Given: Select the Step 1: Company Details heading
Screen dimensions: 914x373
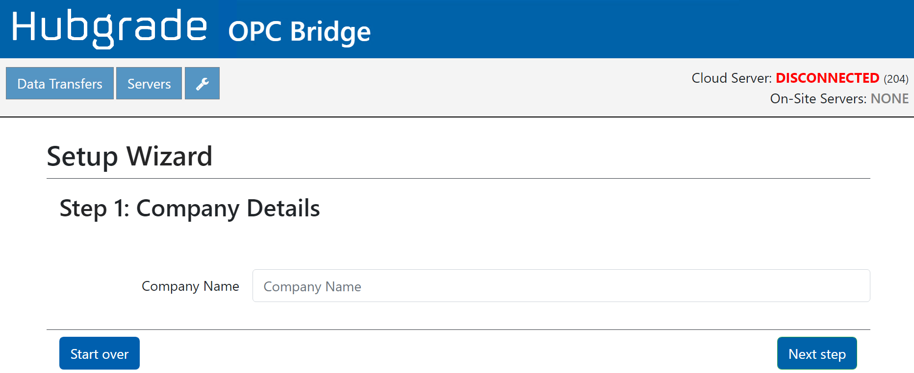Looking at the screenshot, I should pos(189,209).
